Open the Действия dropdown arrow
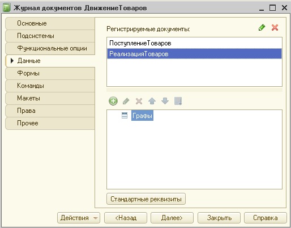This screenshot has height=228, width=291. click(96, 218)
